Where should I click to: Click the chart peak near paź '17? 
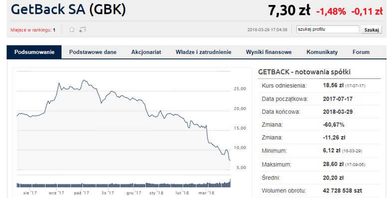(x=84, y=80)
